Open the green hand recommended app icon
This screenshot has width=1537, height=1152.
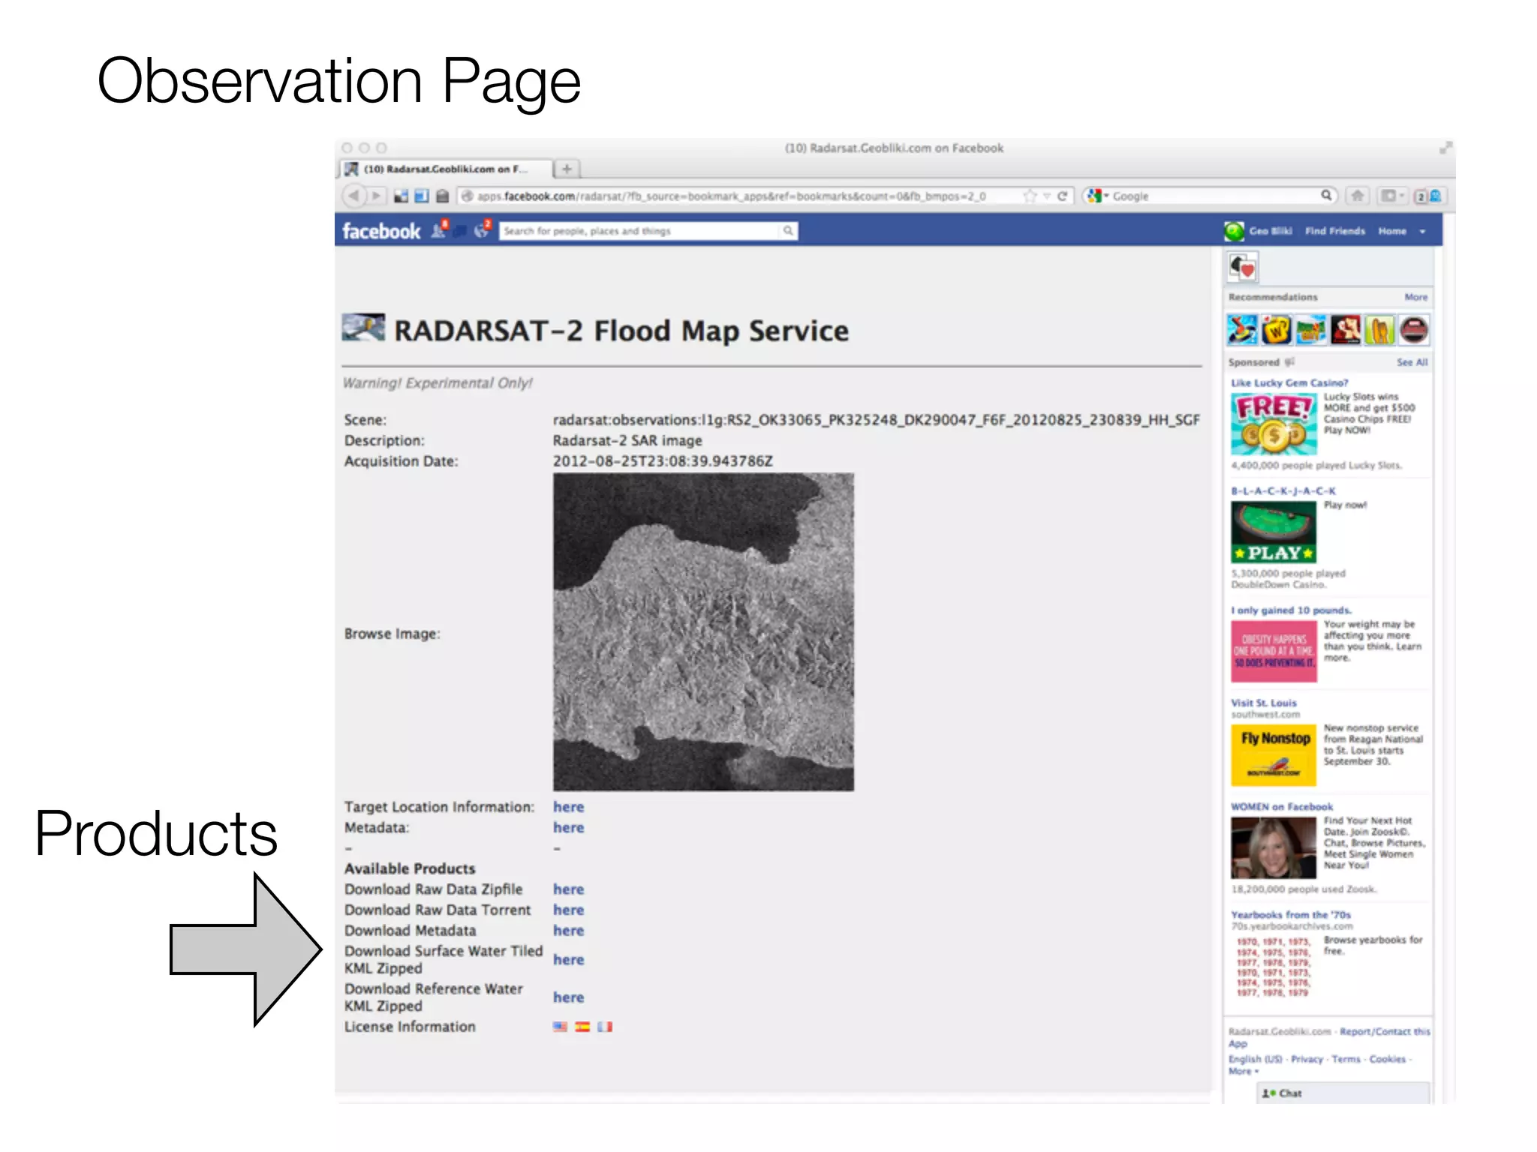tap(1379, 330)
